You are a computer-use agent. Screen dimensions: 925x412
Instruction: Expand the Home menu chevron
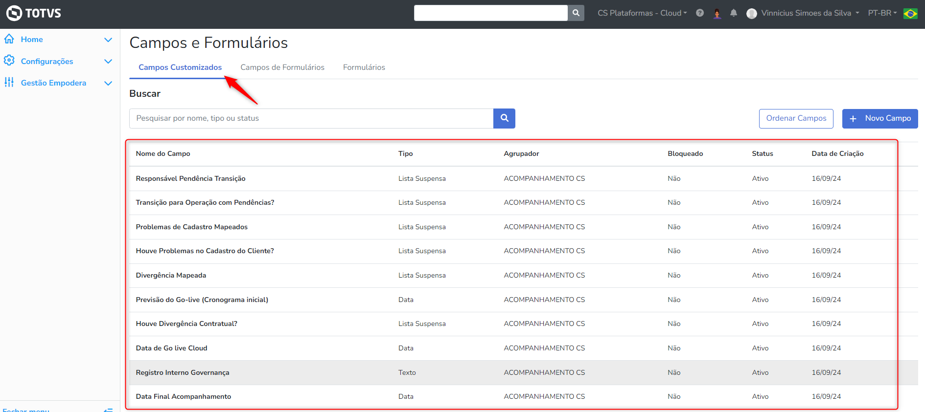pyautogui.click(x=108, y=40)
